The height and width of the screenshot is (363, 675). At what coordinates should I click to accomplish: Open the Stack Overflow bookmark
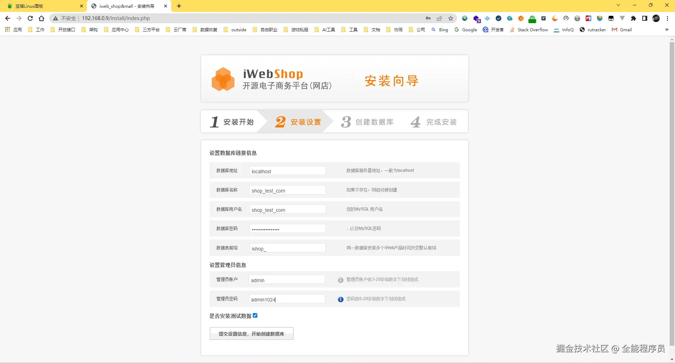click(x=529, y=30)
